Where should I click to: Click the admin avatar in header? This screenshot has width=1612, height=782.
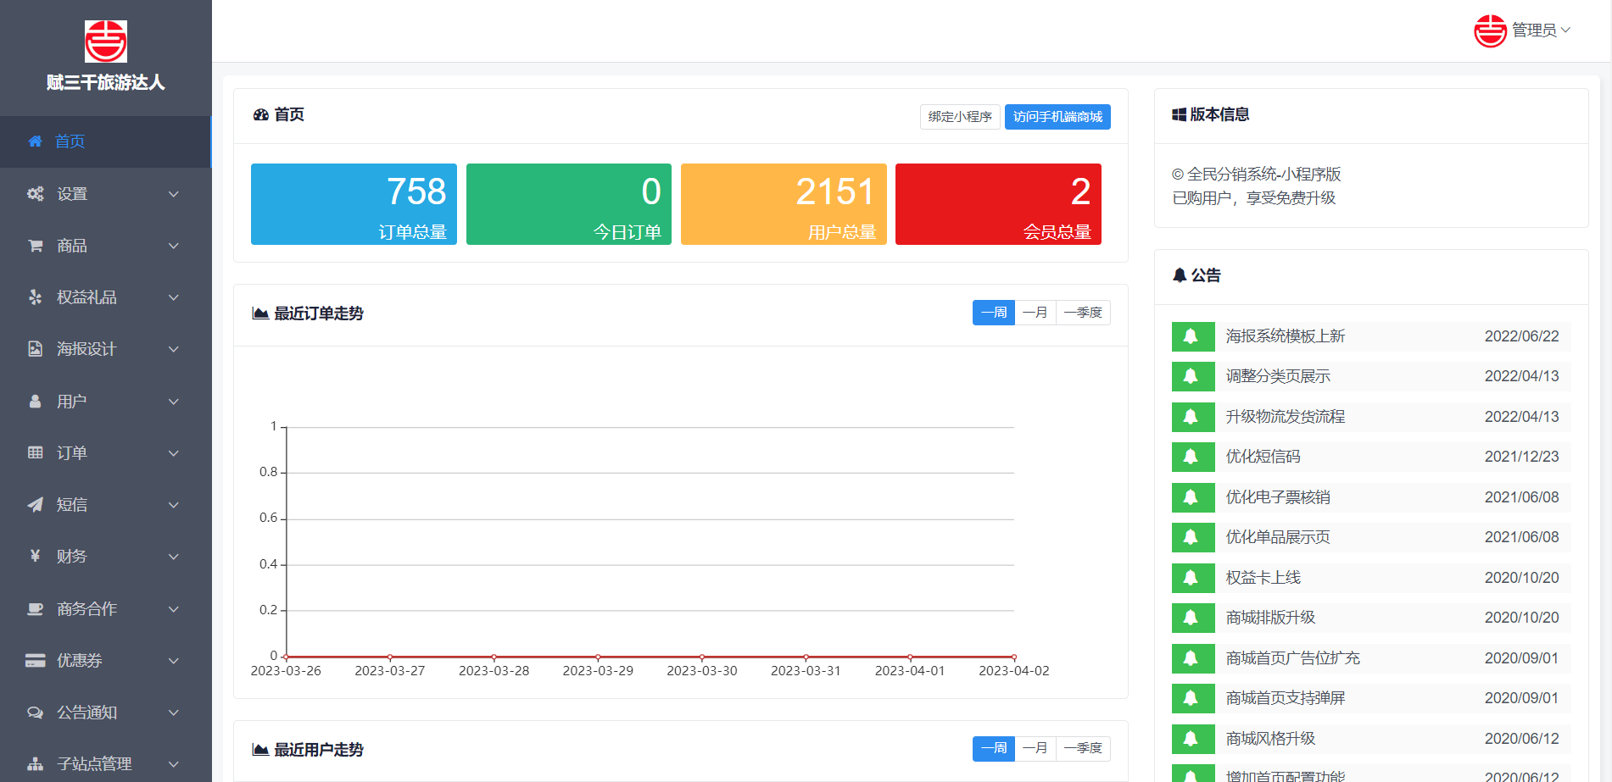[x=1490, y=31]
